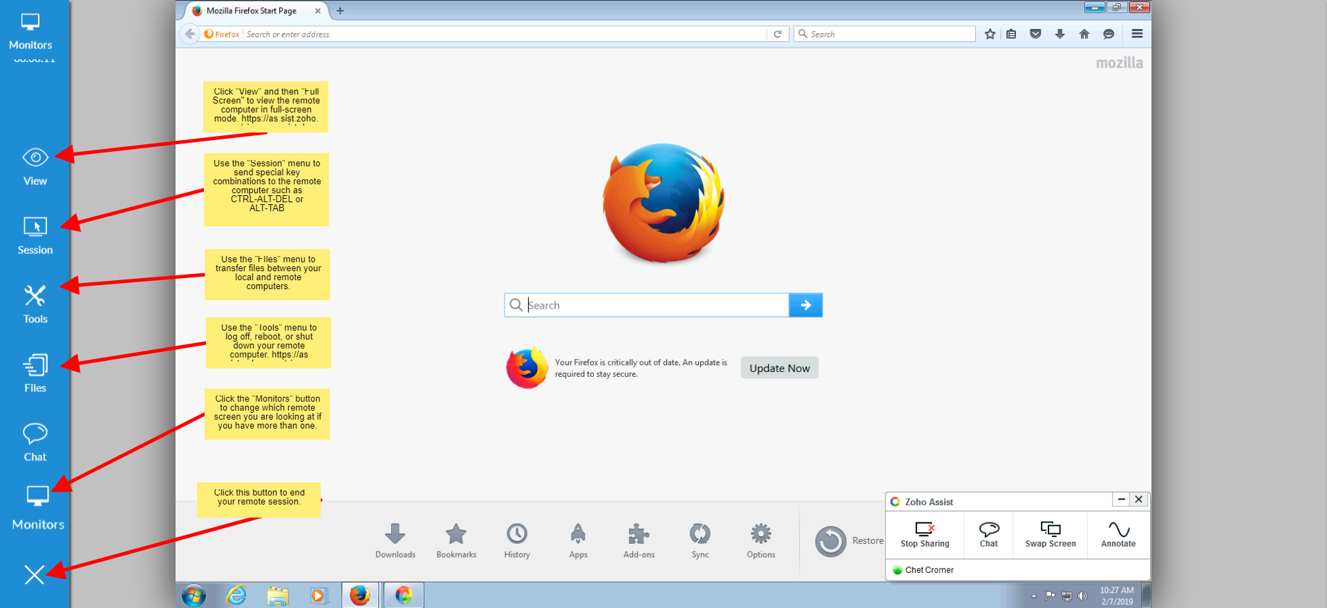This screenshot has width=1327, height=608.
Task: Click Stop Sharing in Zoho Assist
Action: coord(925,535)
